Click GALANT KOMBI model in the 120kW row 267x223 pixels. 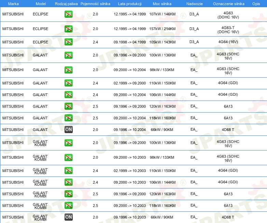[40, 194]
